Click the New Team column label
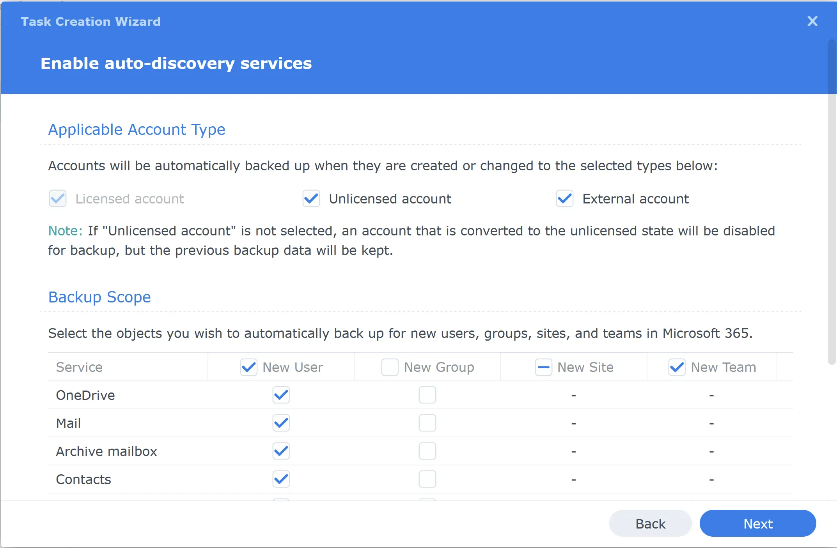The height and width of the screenshot is (548, 837). [x=724, y=367]
